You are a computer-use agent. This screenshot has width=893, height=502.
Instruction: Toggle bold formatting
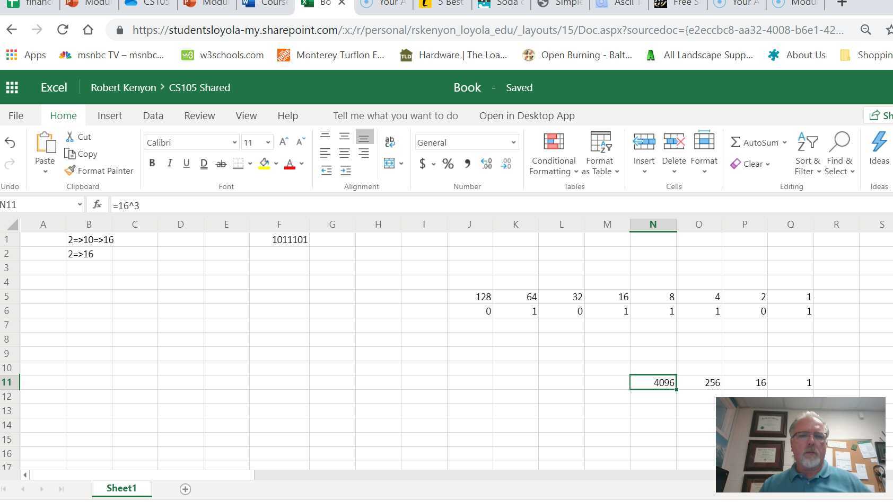(152, 163)
